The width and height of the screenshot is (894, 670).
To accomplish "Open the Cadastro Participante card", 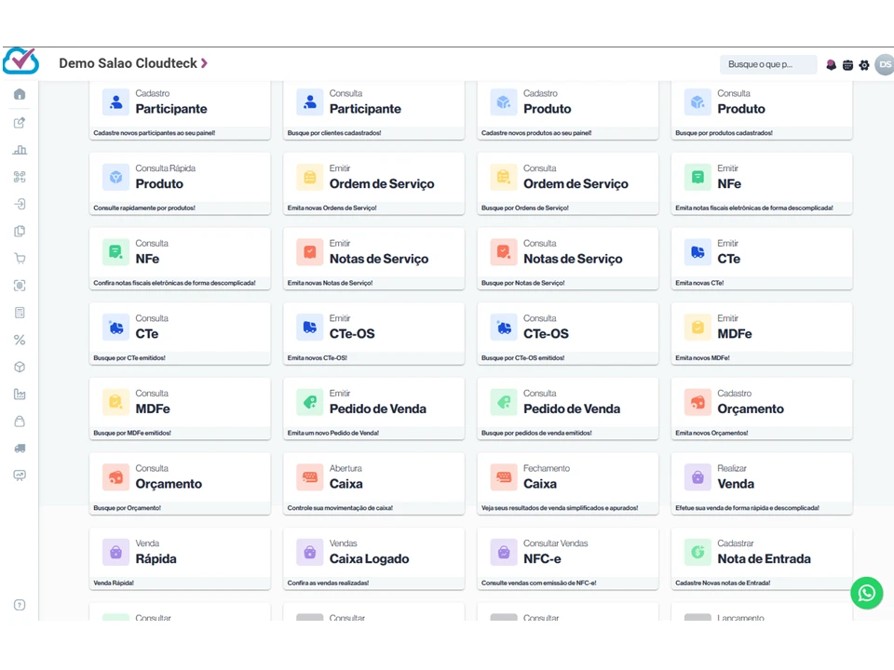I will click(180, 110).
